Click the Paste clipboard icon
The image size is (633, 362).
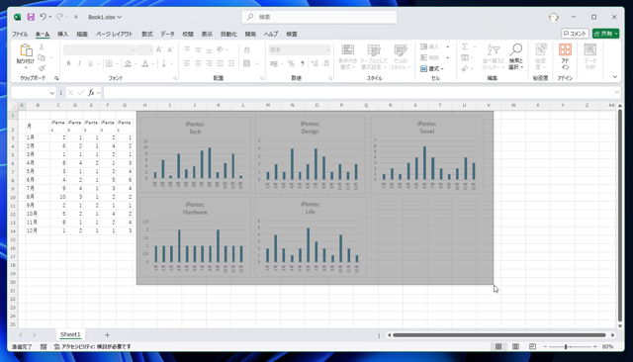pyautogui.click(x=26, y=50)
